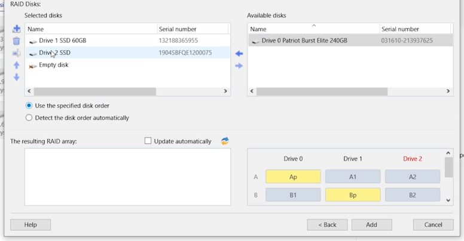Image resolution: width=464 pixels, height=241 pixels.
Task: Click serial number 031610-213937625
Action: (407, 41)
